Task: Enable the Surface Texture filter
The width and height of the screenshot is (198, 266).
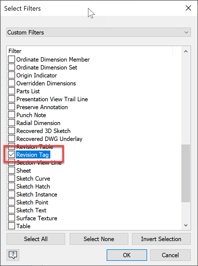Action: click(x=11, y=218)
